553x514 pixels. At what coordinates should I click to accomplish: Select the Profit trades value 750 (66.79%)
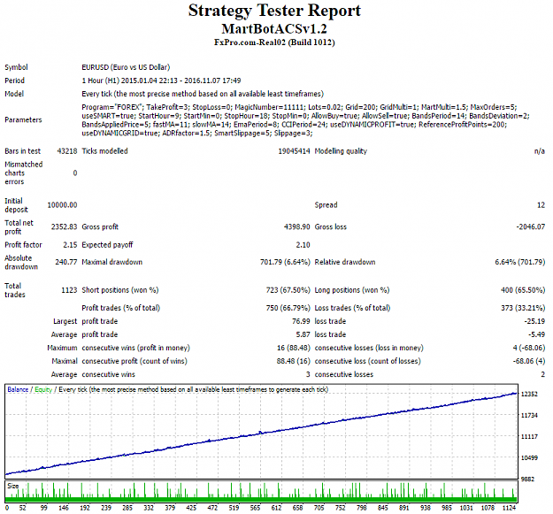[288, 308]
